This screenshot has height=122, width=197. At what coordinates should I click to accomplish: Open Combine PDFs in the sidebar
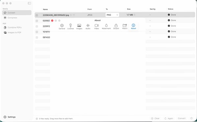click(13, 28)
